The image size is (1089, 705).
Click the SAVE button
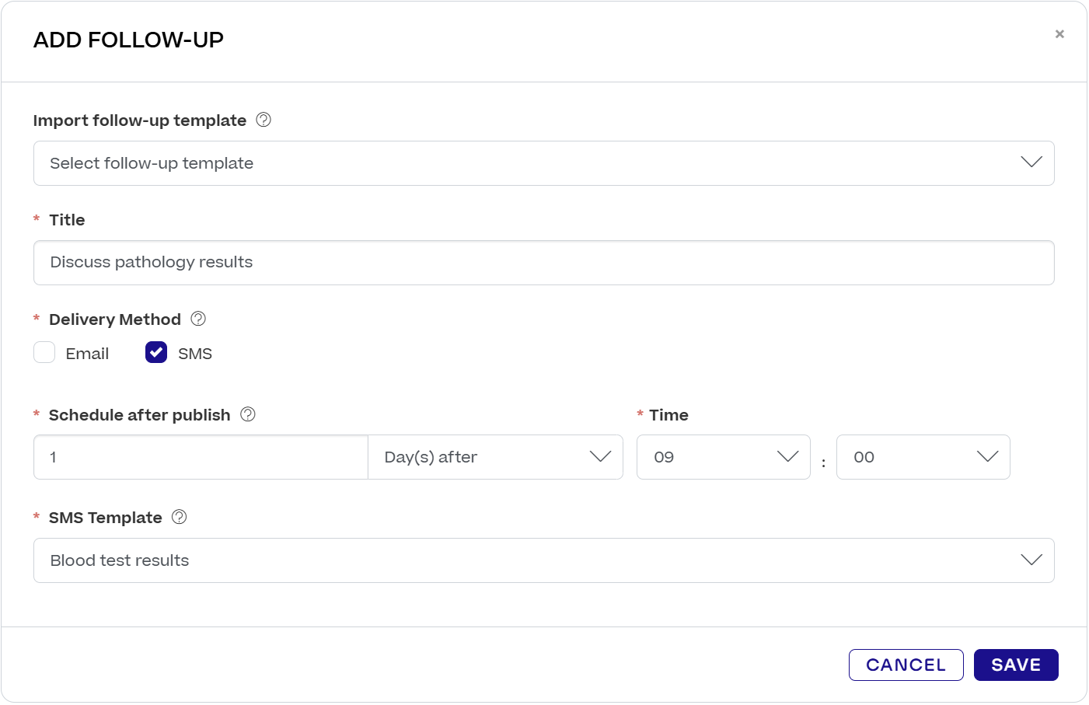pos(1016,665)
